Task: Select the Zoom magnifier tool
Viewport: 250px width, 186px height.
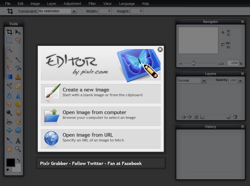Action: [18, 149]
